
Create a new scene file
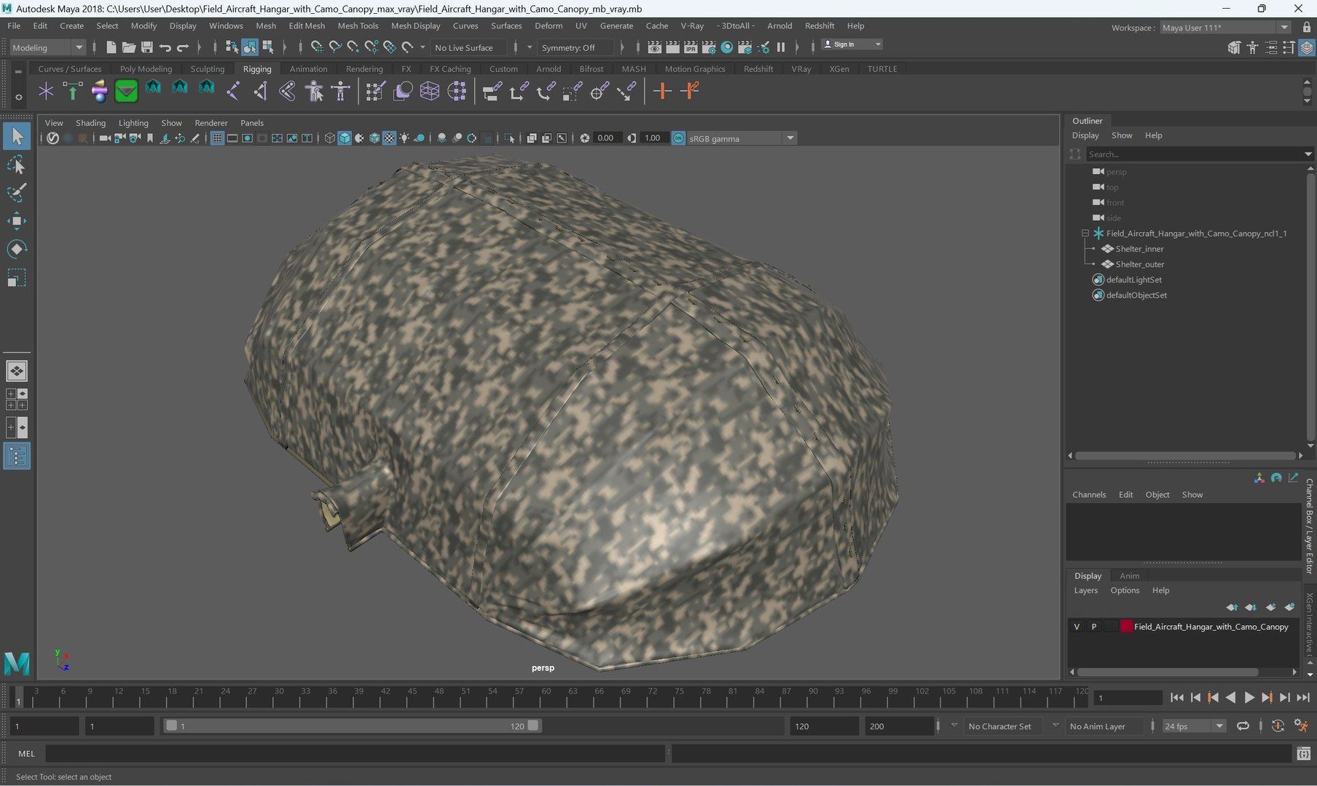[111, 47]
